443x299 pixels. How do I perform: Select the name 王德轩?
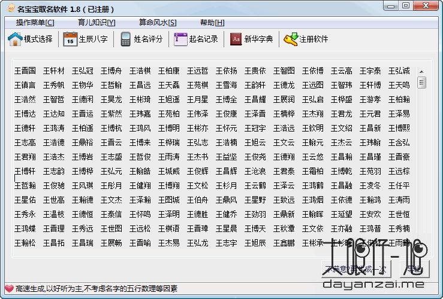click(x=25, y=128)
